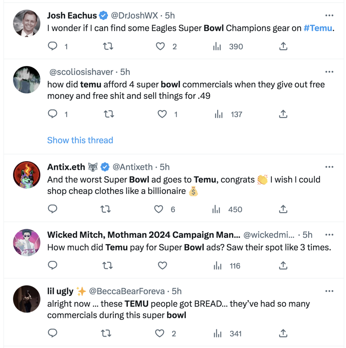
Task: Open the #Temu hashtag link
Action: [318, 28]
